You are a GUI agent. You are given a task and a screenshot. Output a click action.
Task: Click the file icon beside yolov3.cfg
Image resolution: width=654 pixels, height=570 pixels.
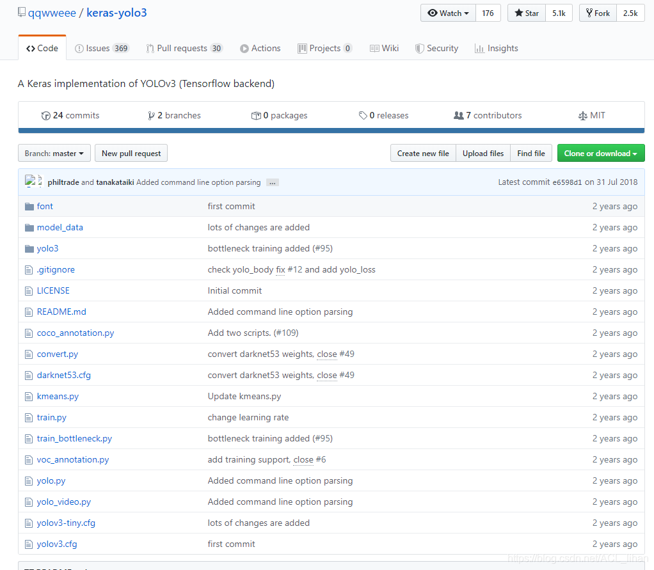(x=29, y=544)
